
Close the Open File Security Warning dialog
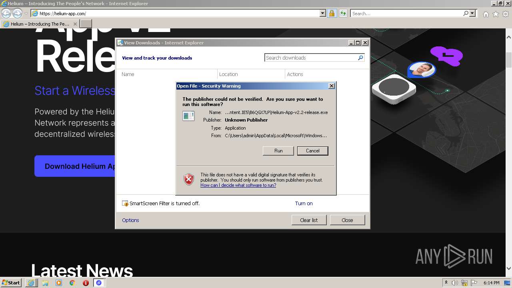click(331, 86)
